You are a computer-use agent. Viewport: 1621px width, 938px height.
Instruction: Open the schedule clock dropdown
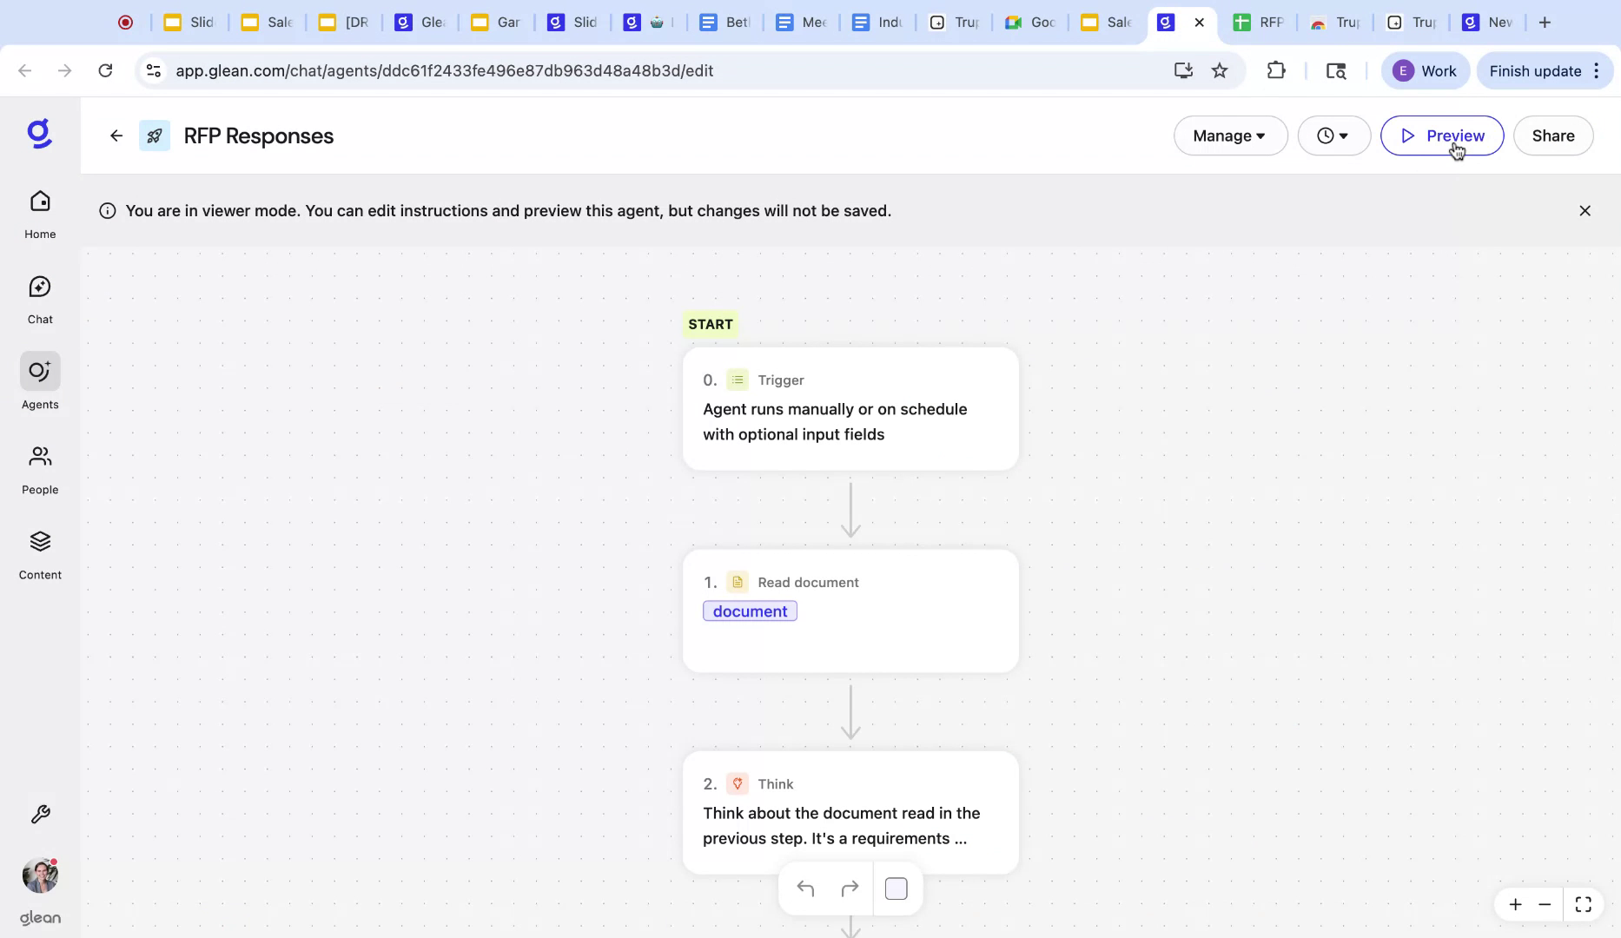[1334, 135]
